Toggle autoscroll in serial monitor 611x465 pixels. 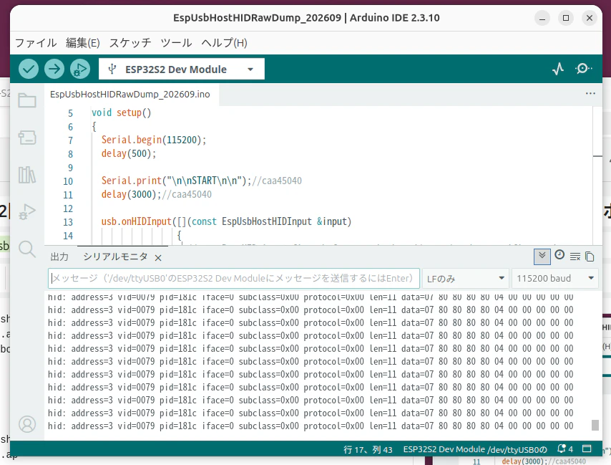(542, 257)
